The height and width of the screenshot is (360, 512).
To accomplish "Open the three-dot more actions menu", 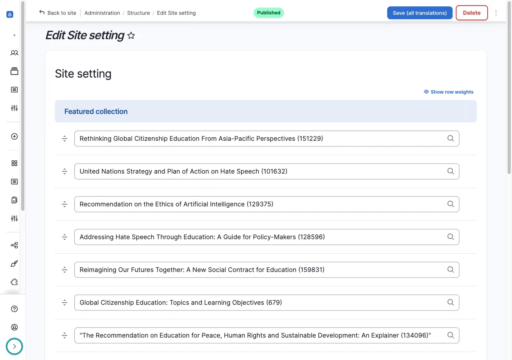I will point(496,13).
